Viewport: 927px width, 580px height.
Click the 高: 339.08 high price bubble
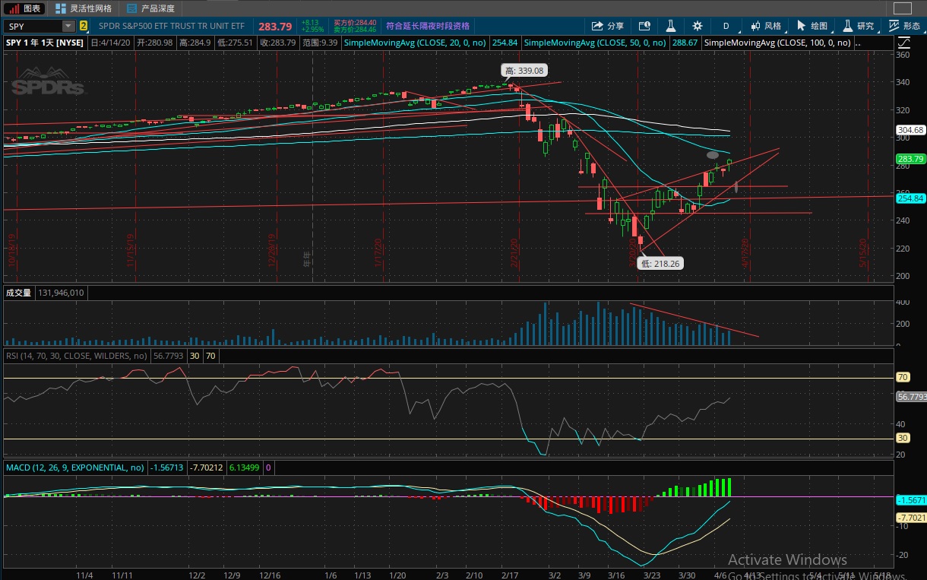coord(524,71)
